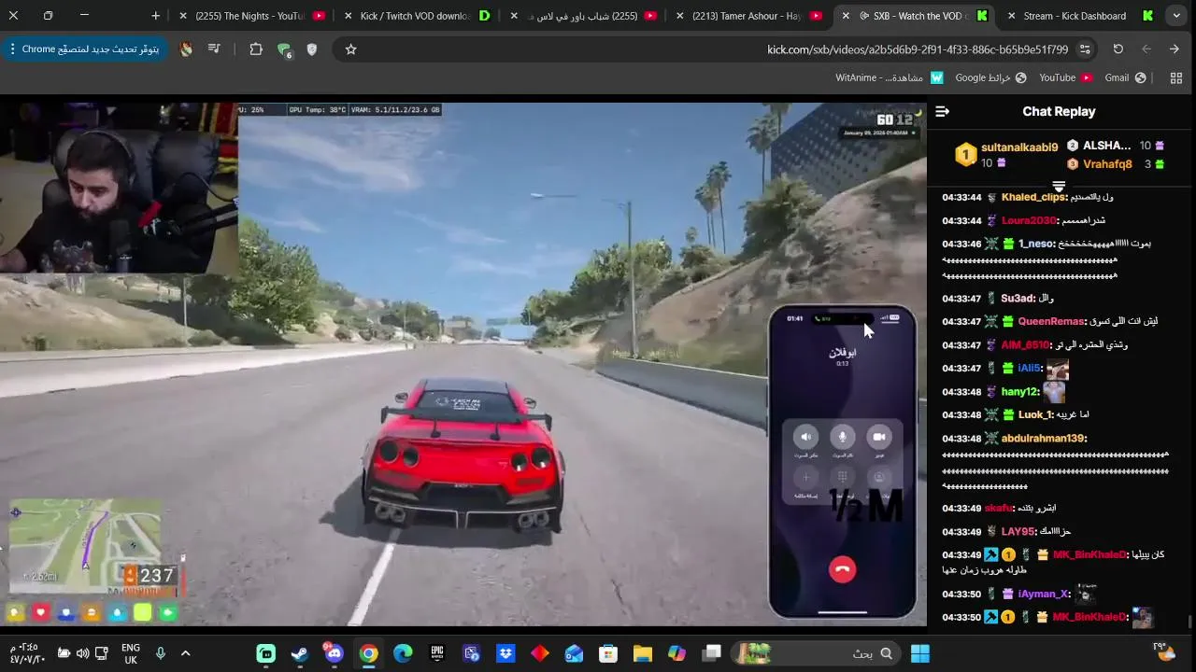Go back to previous page

tap(1175, 49)
